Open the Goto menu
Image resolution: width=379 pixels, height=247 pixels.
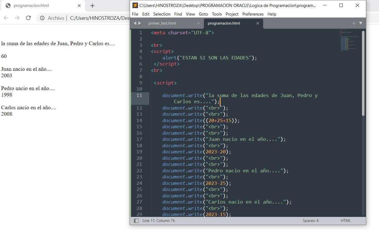[203, 14]
